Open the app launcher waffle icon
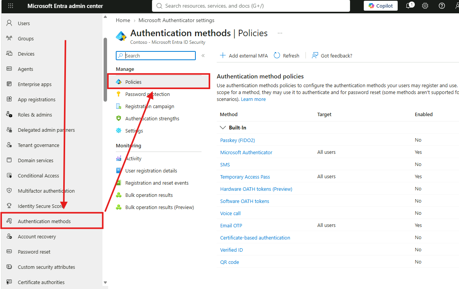Image resolution: width=459 pixels, height=289 pixels. [x=11, y=6]
